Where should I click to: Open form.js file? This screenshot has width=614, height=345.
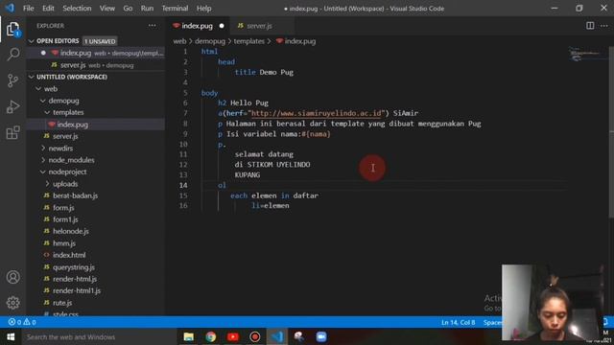click(96, 207)
